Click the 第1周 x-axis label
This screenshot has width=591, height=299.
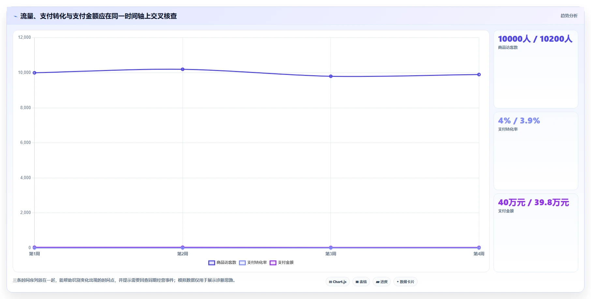[35, 254]
